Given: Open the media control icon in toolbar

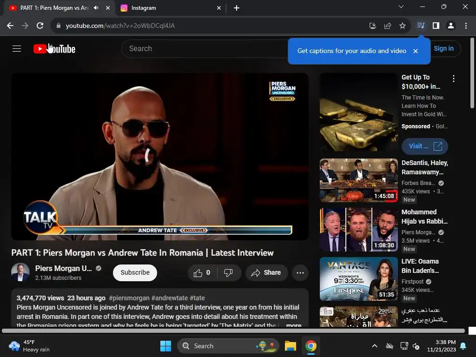Looking at the screenshot, I should point(420,26).
